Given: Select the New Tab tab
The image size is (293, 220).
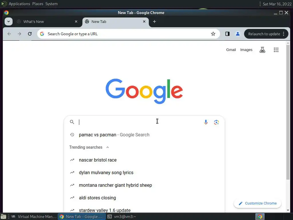Looking at the screenshot, I should (x=116, y=21).
